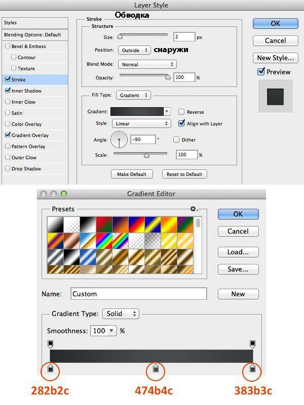Click Cancel in the Gradient Editor
Viewport: 304px width, 405px height.
pos(238,231)
